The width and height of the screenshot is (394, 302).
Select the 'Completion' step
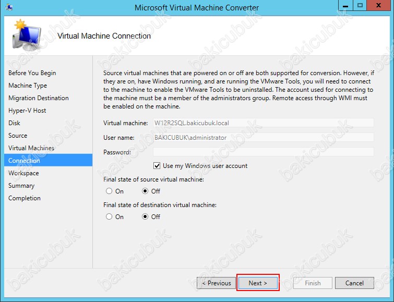click(x=25, y=198)
